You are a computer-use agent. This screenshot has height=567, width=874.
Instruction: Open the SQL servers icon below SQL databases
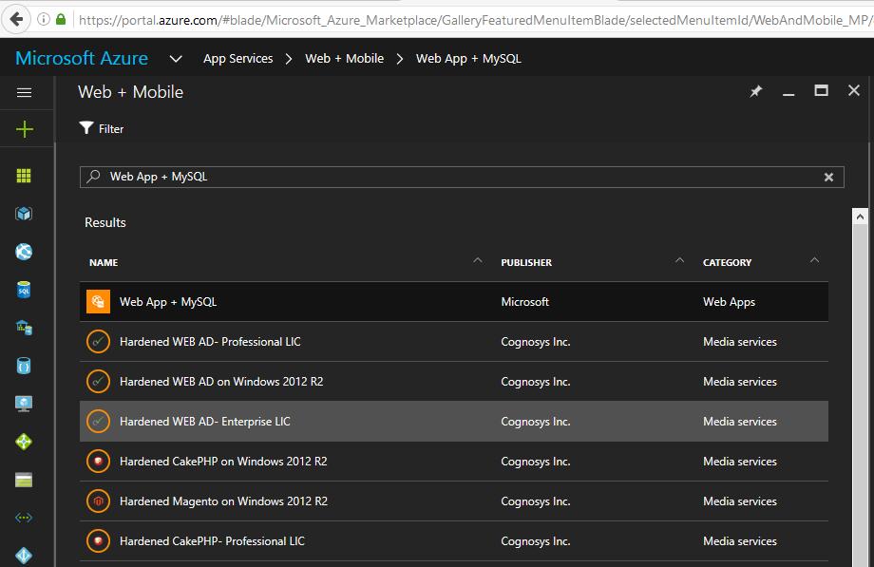tap(24, 328)
